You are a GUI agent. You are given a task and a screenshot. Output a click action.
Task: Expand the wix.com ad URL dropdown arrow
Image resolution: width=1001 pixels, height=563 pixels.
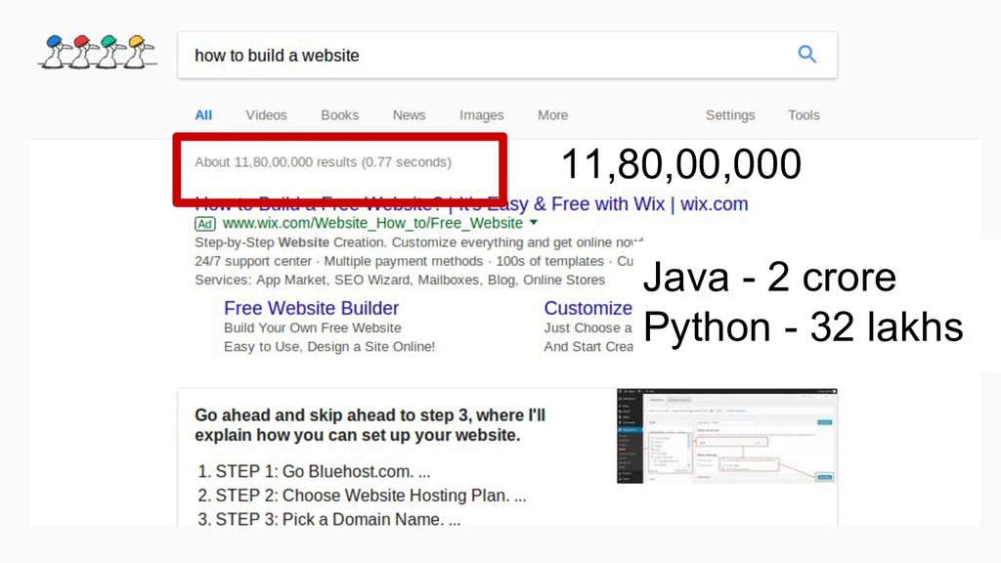(x=534, y=223)
